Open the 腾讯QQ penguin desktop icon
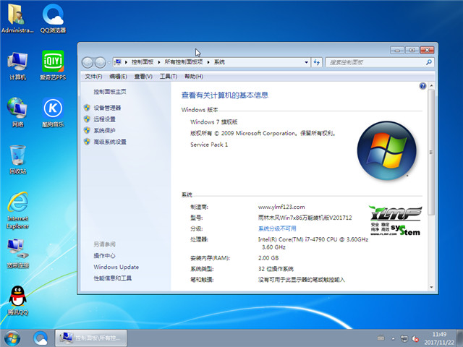 click(17, 299)
